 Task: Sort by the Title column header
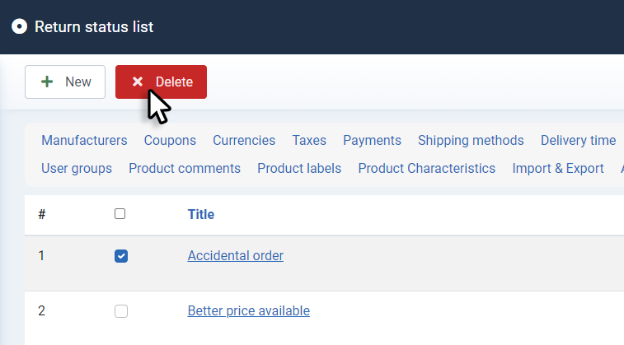coord(201,215)
